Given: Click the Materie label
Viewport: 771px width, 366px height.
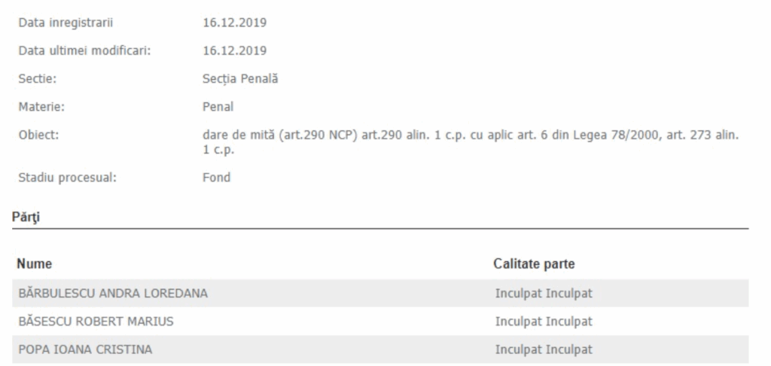Looking at the screenshot, I should tap(42, 107).
